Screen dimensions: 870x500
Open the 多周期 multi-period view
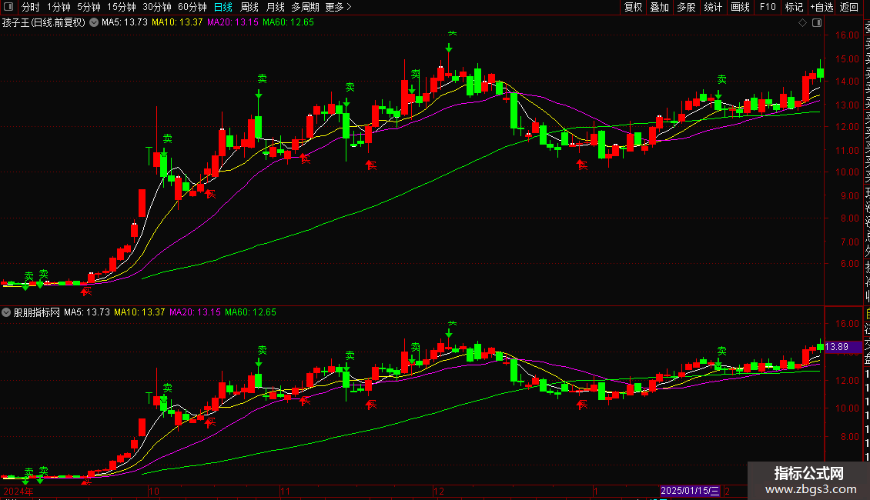click(x=305, y=7)
